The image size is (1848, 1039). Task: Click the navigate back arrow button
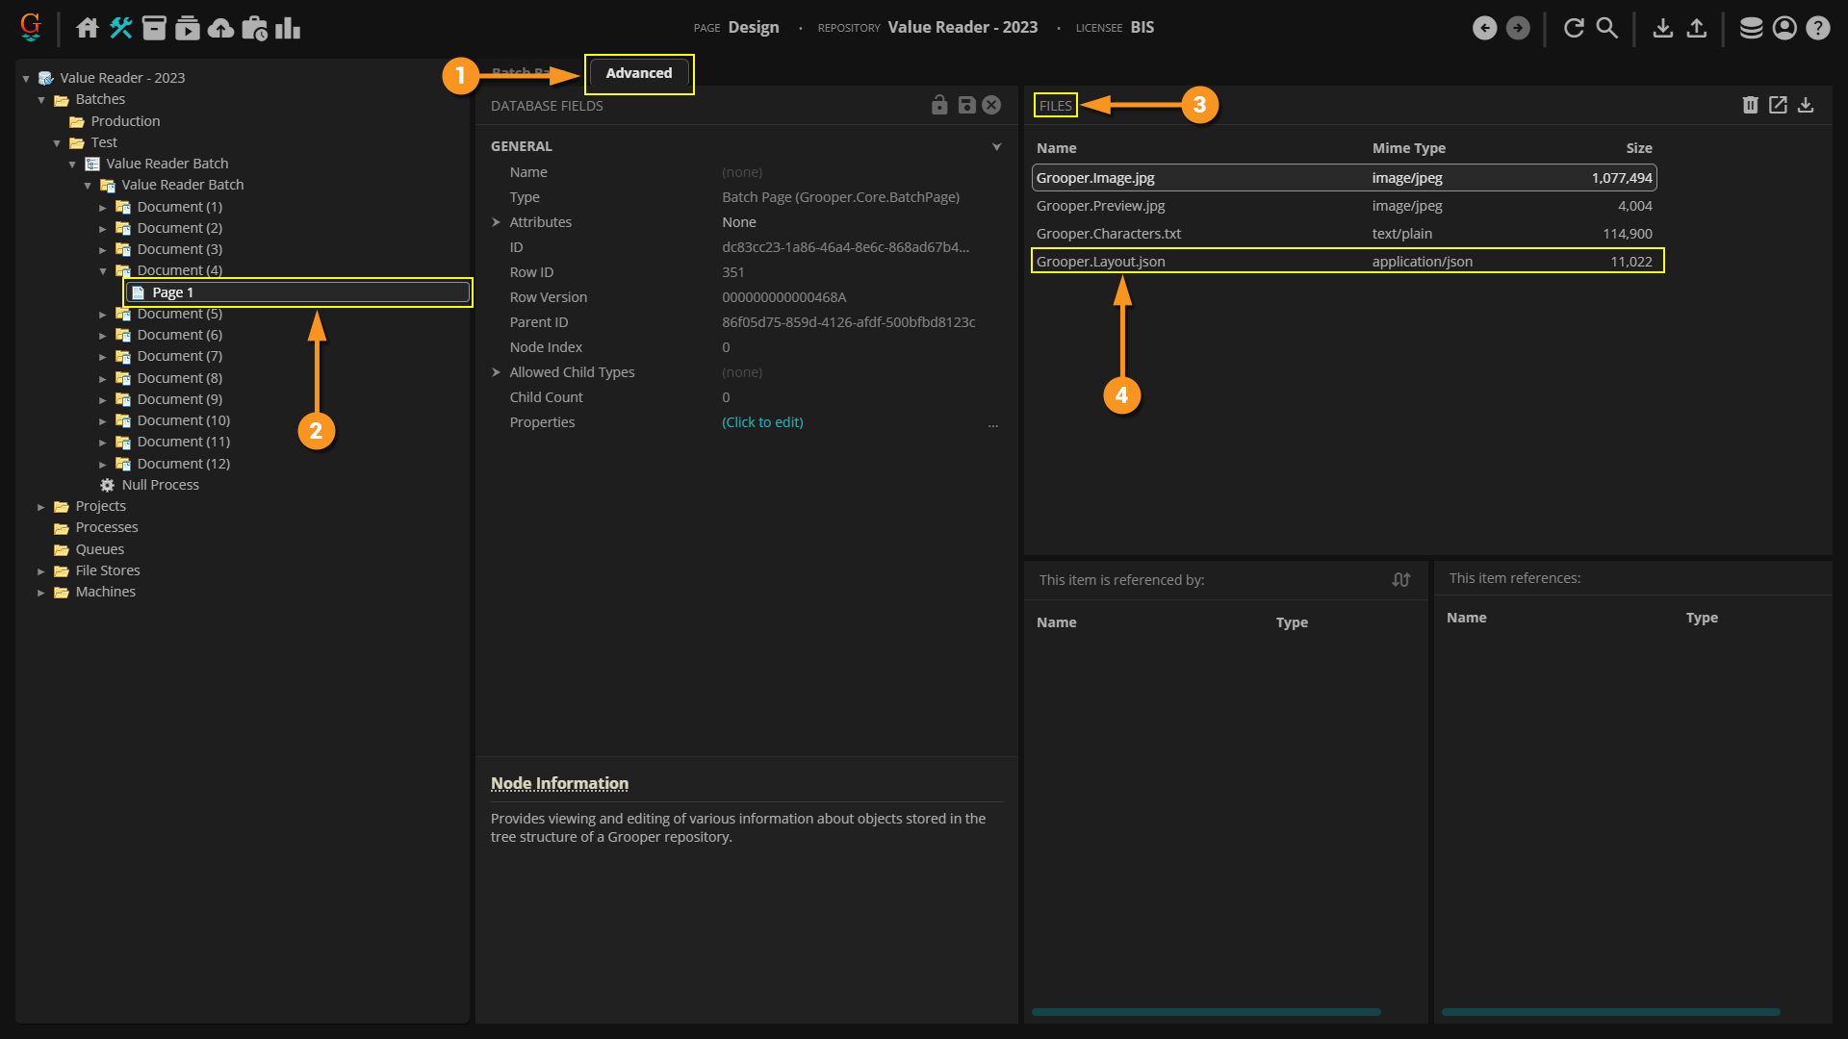pos(1484,28)
